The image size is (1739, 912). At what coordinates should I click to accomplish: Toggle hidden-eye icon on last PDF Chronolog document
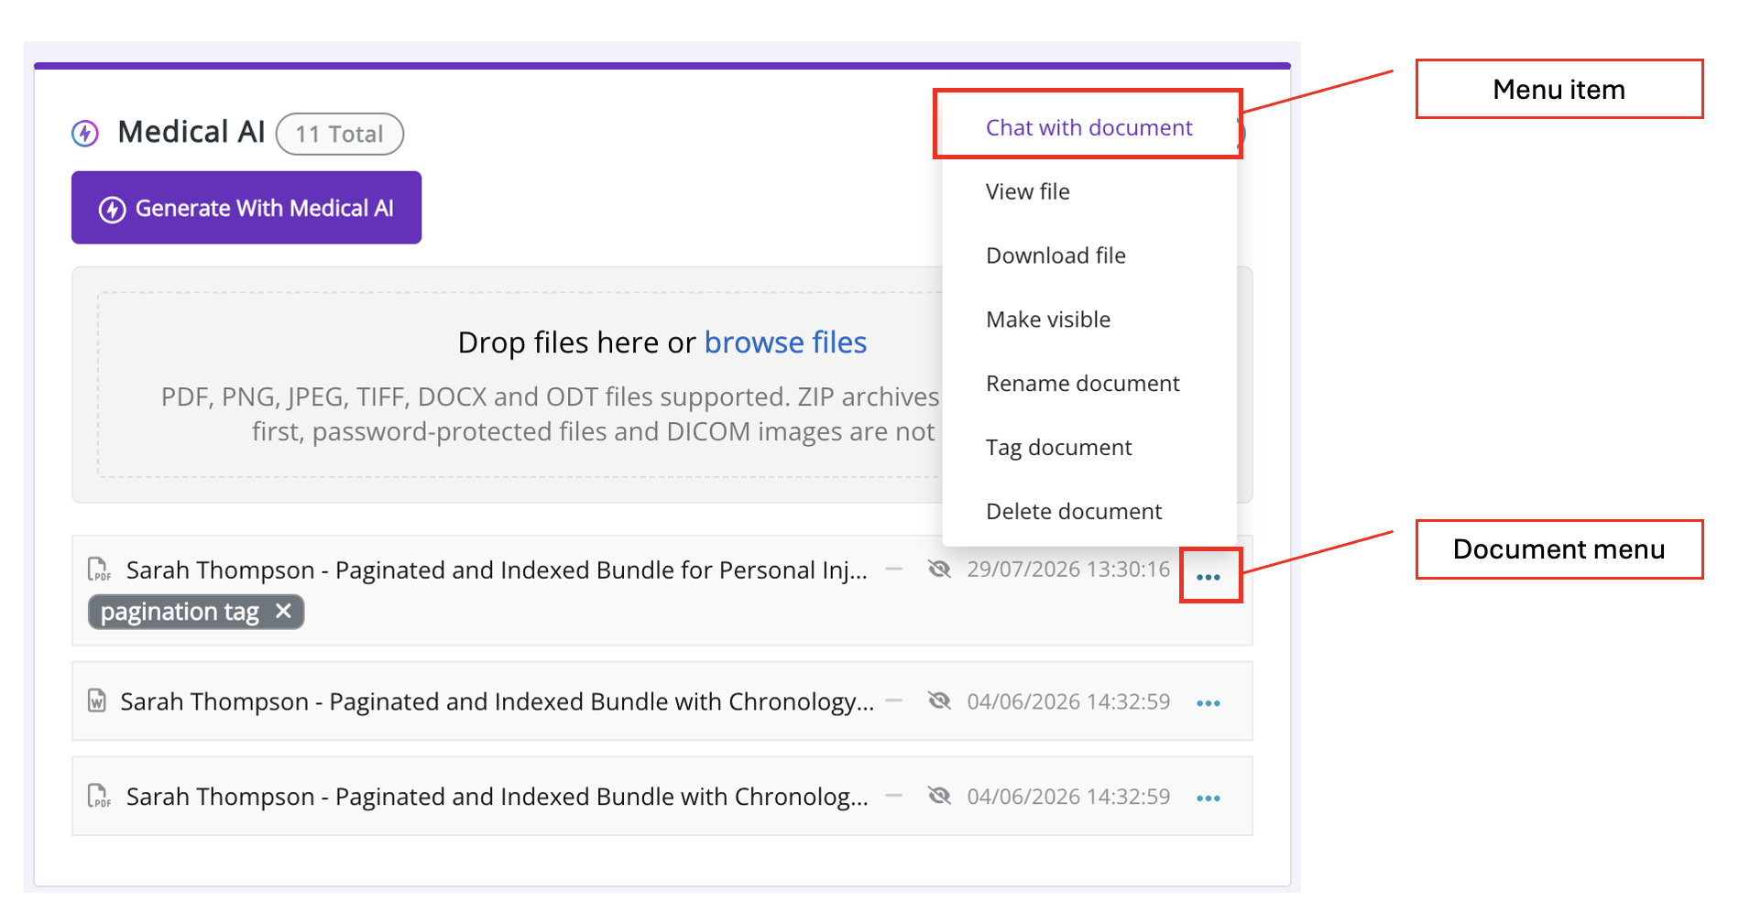pos(939,796)
